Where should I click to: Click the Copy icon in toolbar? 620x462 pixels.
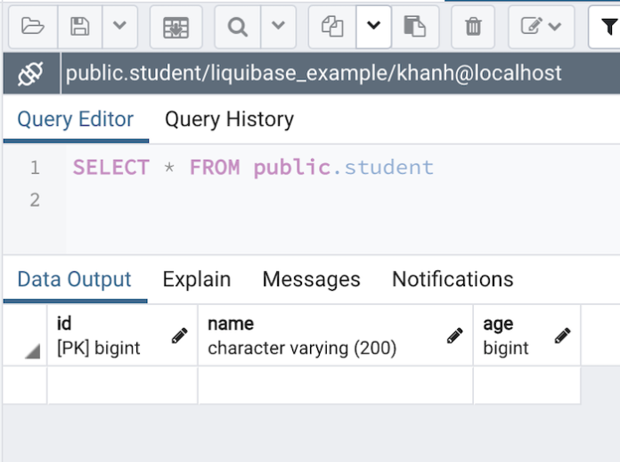click(332, 27)
